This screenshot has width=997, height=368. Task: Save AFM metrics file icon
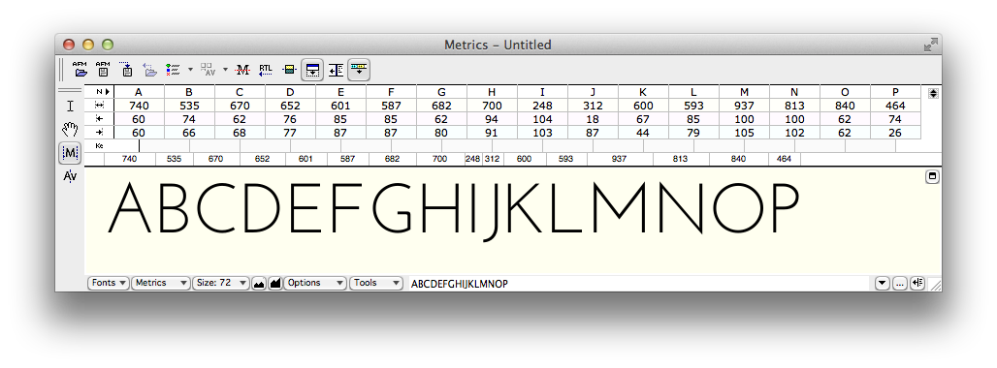pos(102,69)
